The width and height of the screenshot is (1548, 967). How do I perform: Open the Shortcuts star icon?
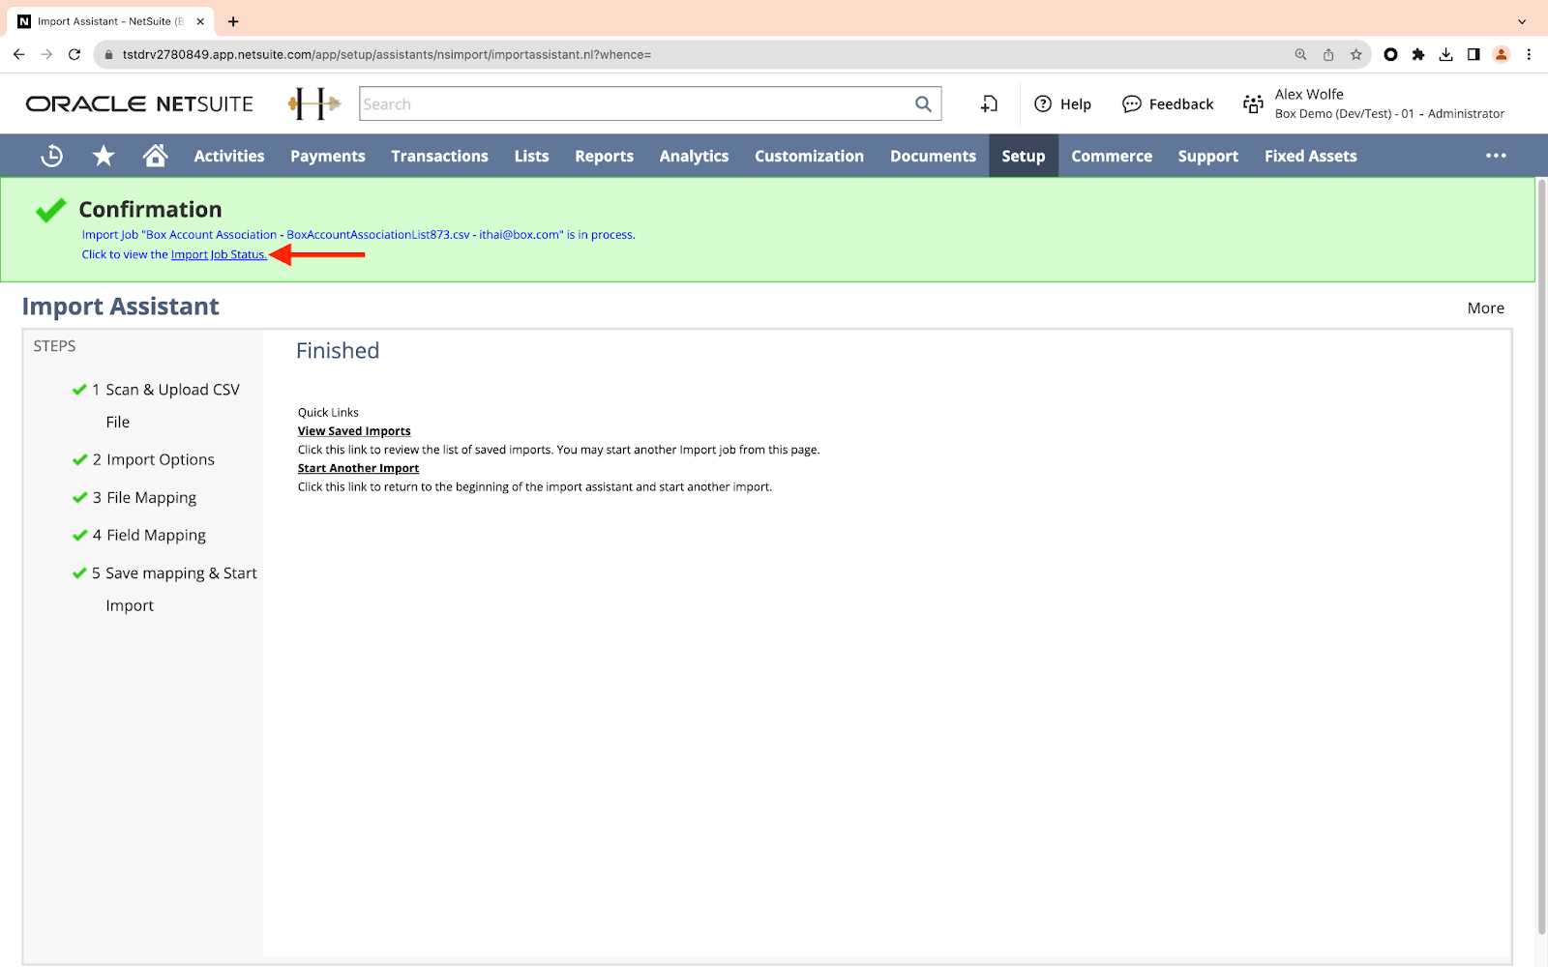click(x=104, y=156)
